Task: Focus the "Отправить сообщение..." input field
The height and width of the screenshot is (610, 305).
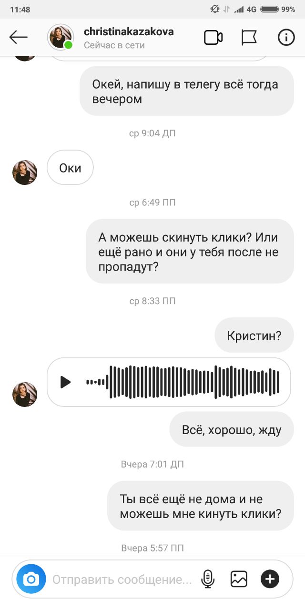Action: (x=122, y=580)
